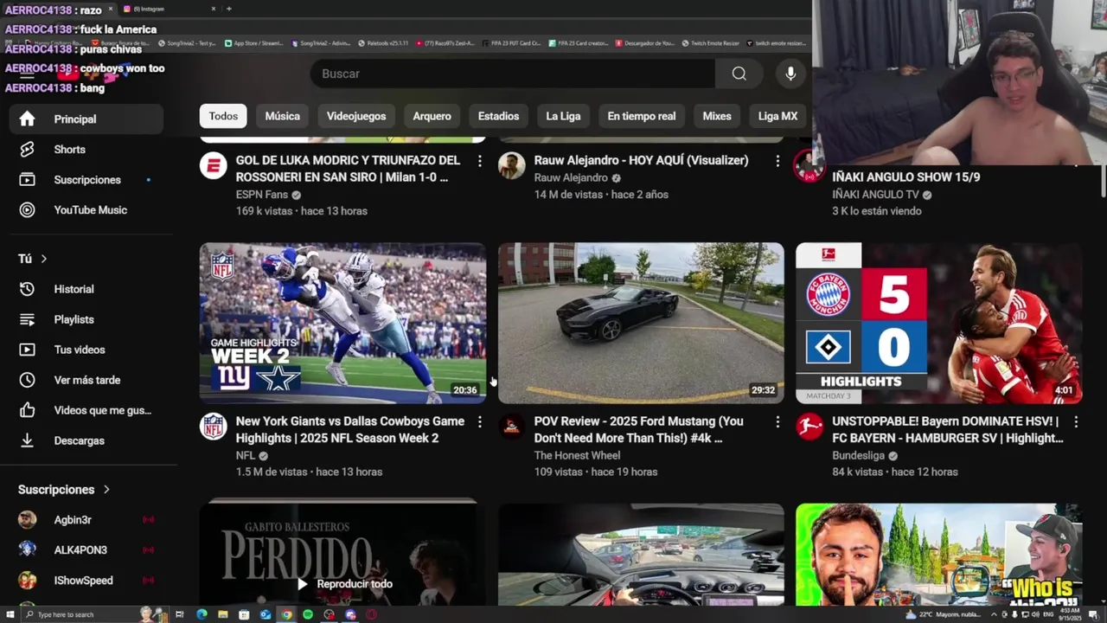1107x623 pixels.
Task: Open IÑAKI ANGULO SHOW 15/9 live stream title
Action: [x=905, y=177]
